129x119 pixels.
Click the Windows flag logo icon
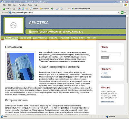click(125, 5)
